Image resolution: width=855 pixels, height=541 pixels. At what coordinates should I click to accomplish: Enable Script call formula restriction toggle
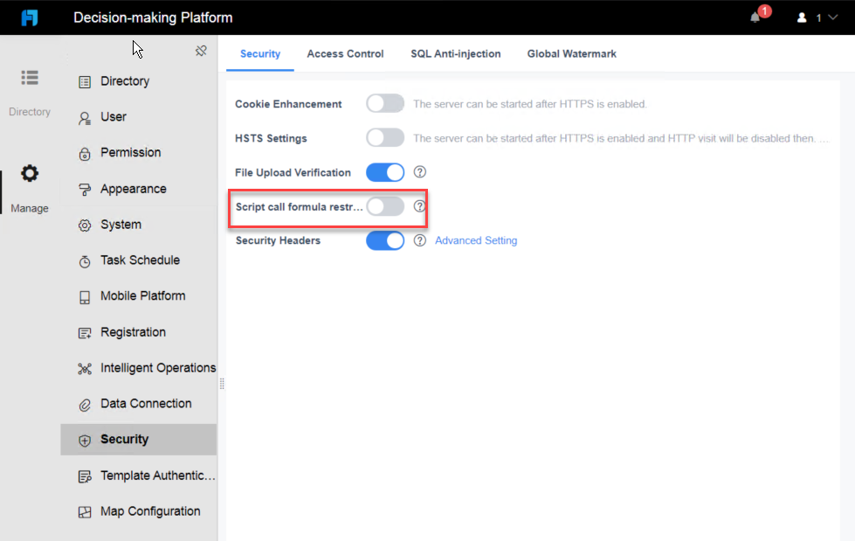[x=385, y=206]
